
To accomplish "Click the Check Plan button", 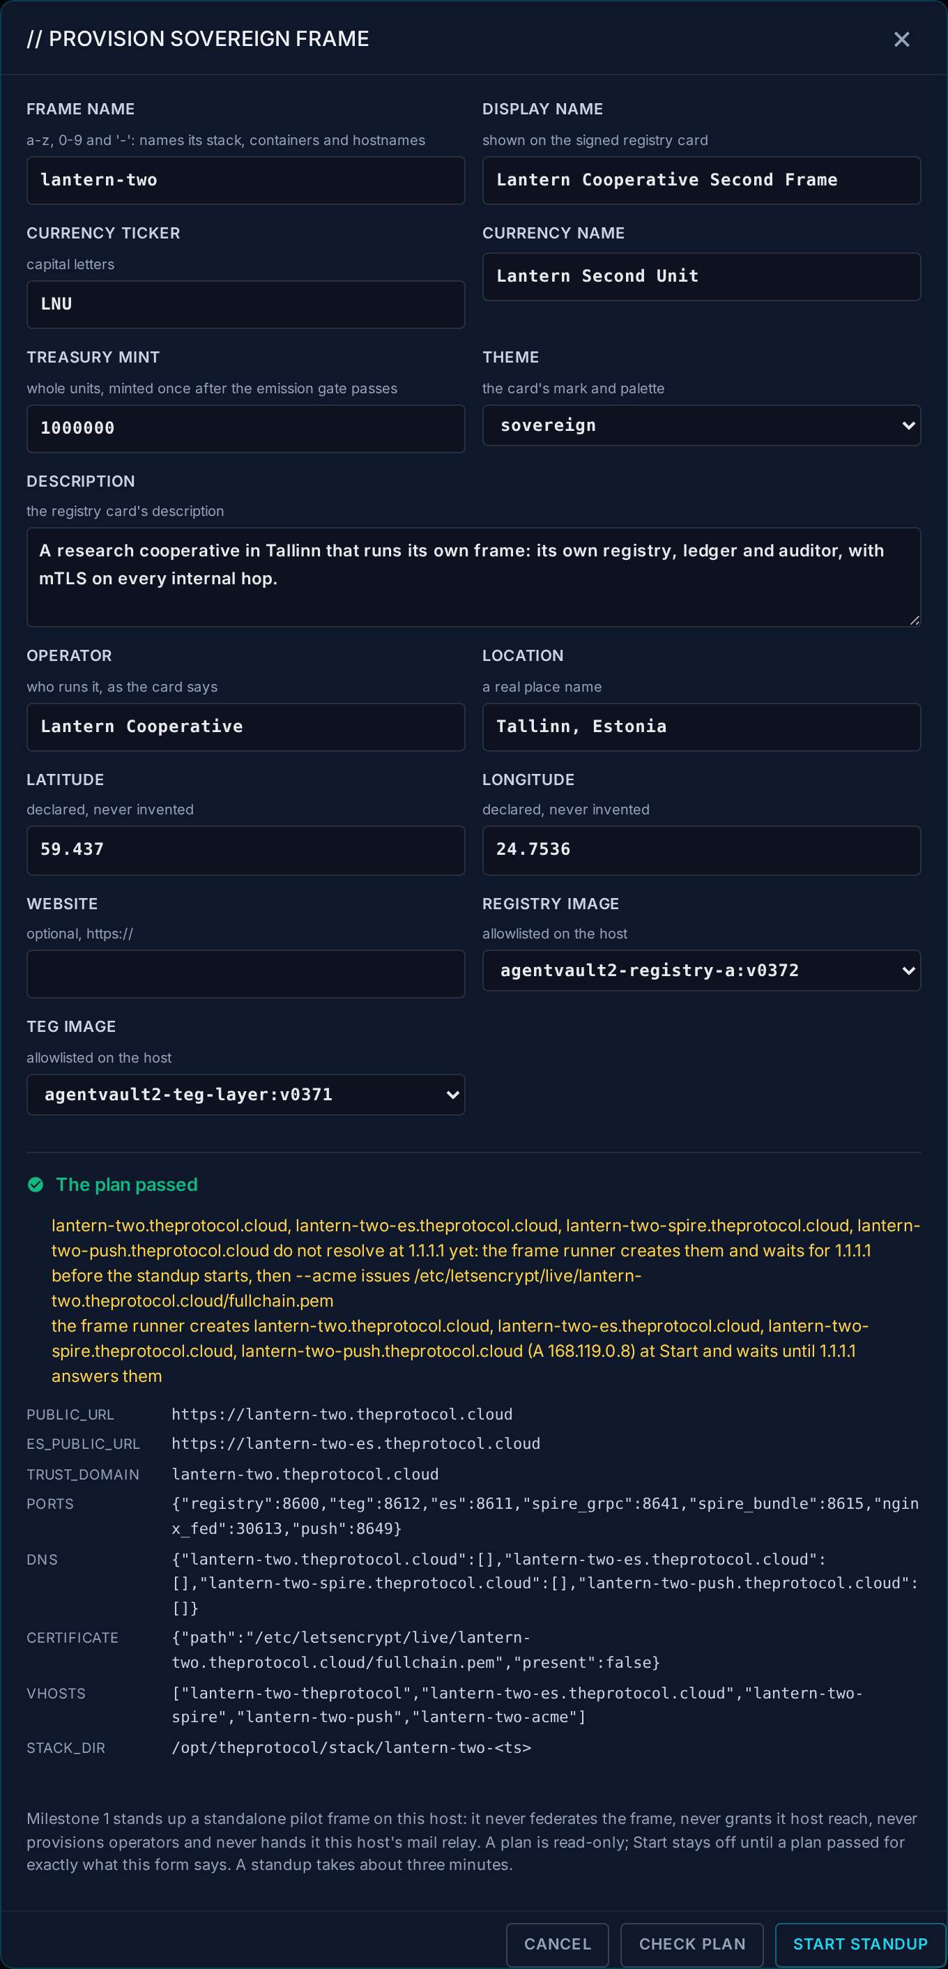I will pyautogui.click(x=691, y=1944).
